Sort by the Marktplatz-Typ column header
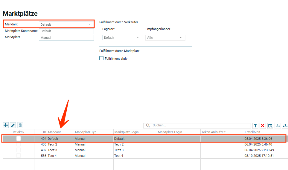This screenshot has width=288, height=170. (94, 132)
